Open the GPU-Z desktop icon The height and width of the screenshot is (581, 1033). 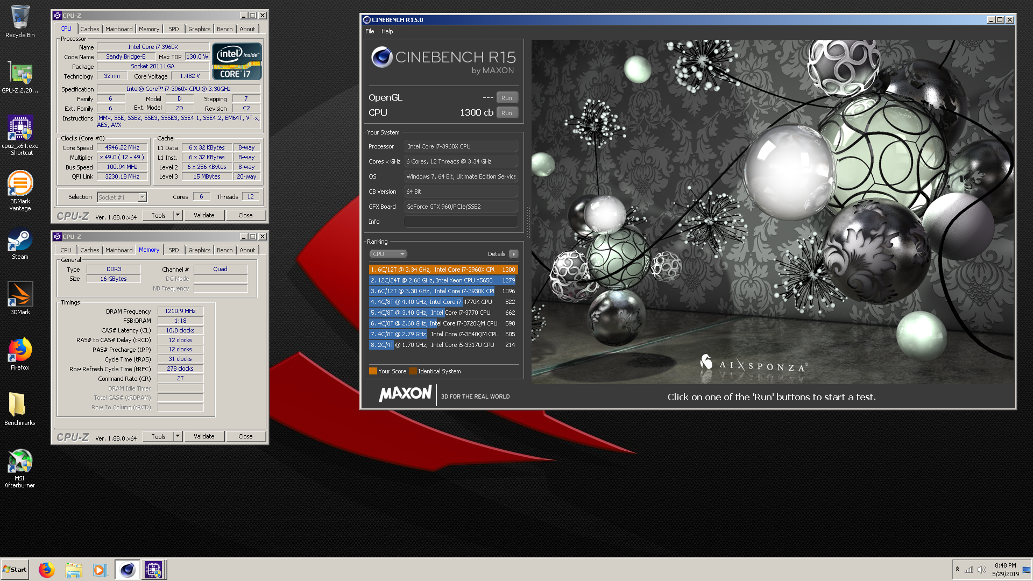pyautogui.click(x=20, y=77)
